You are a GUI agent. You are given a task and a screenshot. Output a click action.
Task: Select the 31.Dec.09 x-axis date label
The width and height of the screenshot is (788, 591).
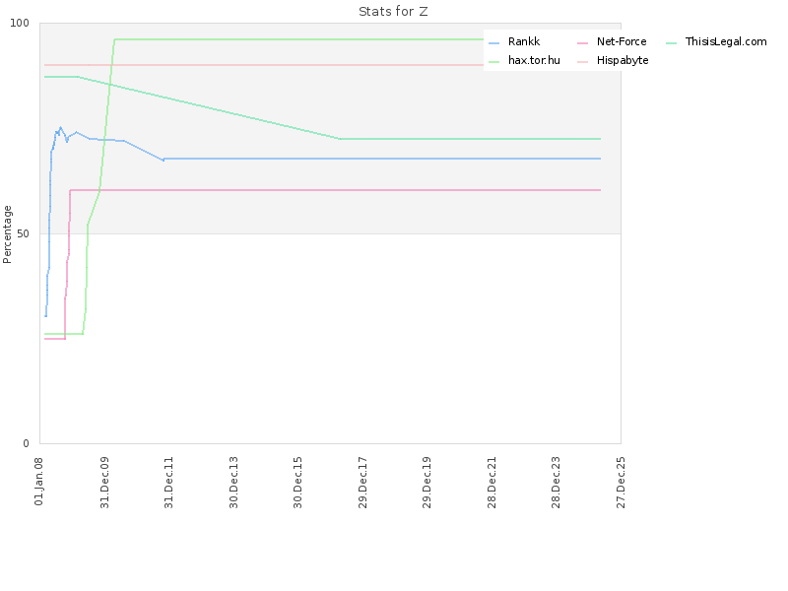[104, 481]
